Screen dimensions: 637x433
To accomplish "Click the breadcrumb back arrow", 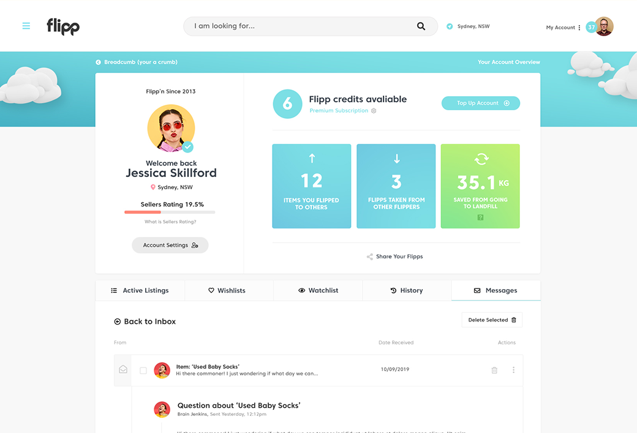I will [98, 62].
